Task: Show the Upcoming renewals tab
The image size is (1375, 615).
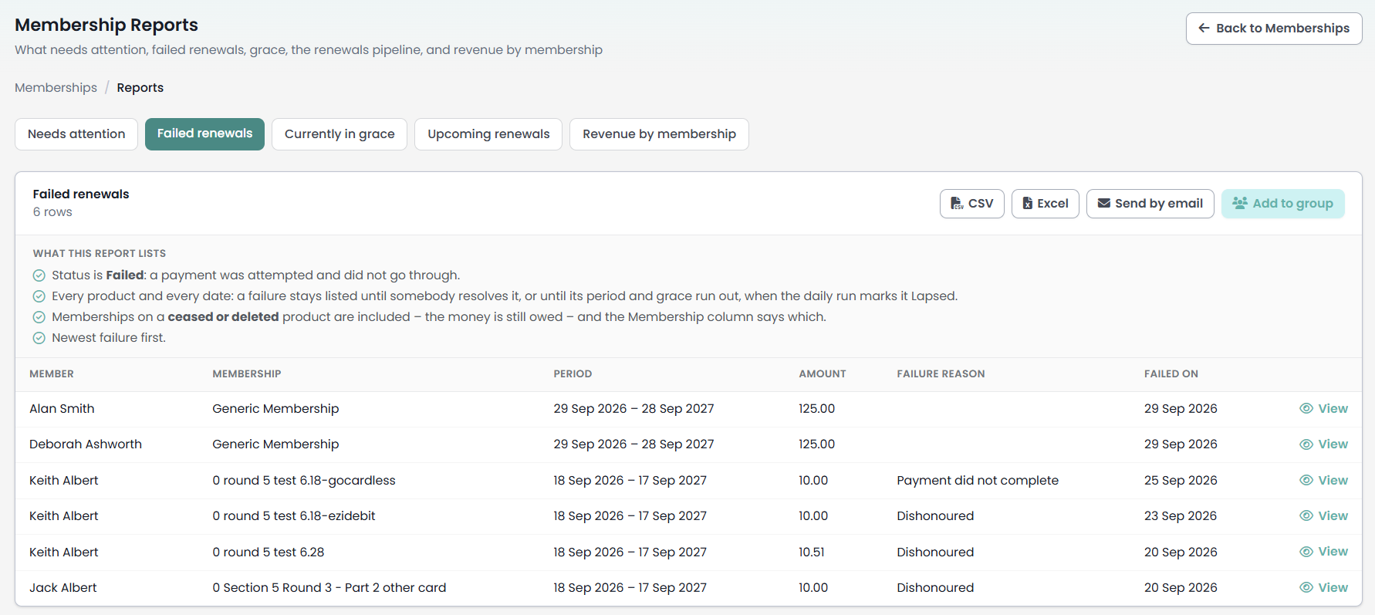Action: pyautogui.click(x=488, y=134)
